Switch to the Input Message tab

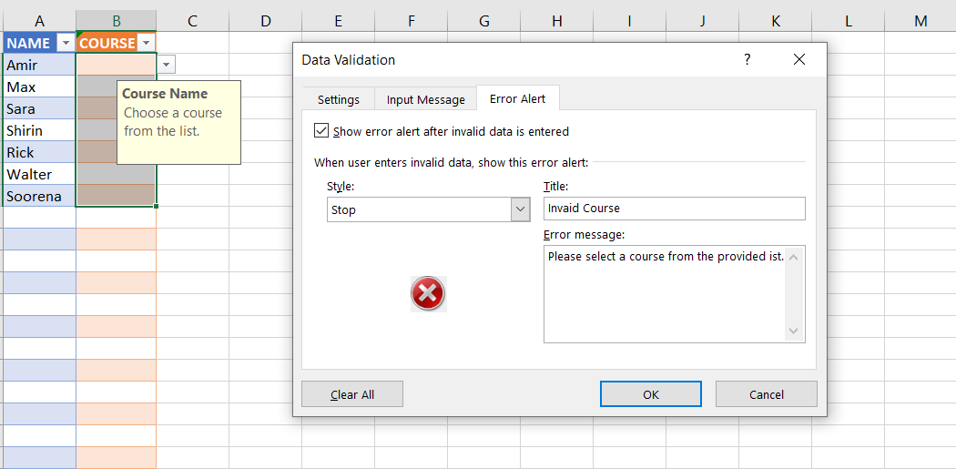click(425, 99)
